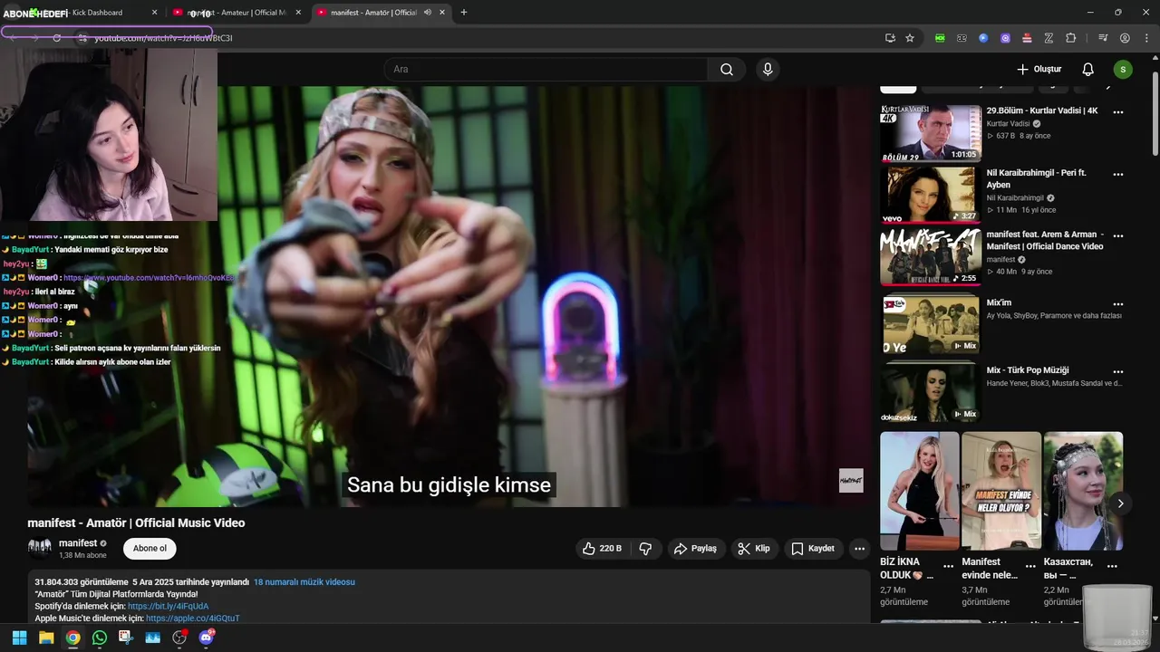Click the Oluştur create button
The image size is (1160, 652).
tap(1039, 70)
